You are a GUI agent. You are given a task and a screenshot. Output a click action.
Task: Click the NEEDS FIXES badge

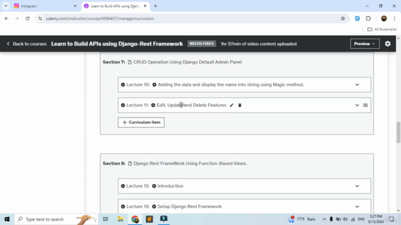click(202, 44)
